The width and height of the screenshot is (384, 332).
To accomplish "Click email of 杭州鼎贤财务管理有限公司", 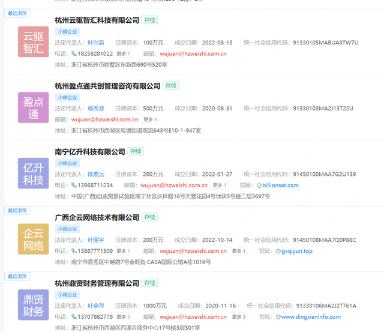I will click(x=193, y=317).
